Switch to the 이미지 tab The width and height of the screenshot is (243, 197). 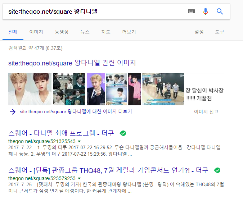pyautogui.click(x=36, y=32)
